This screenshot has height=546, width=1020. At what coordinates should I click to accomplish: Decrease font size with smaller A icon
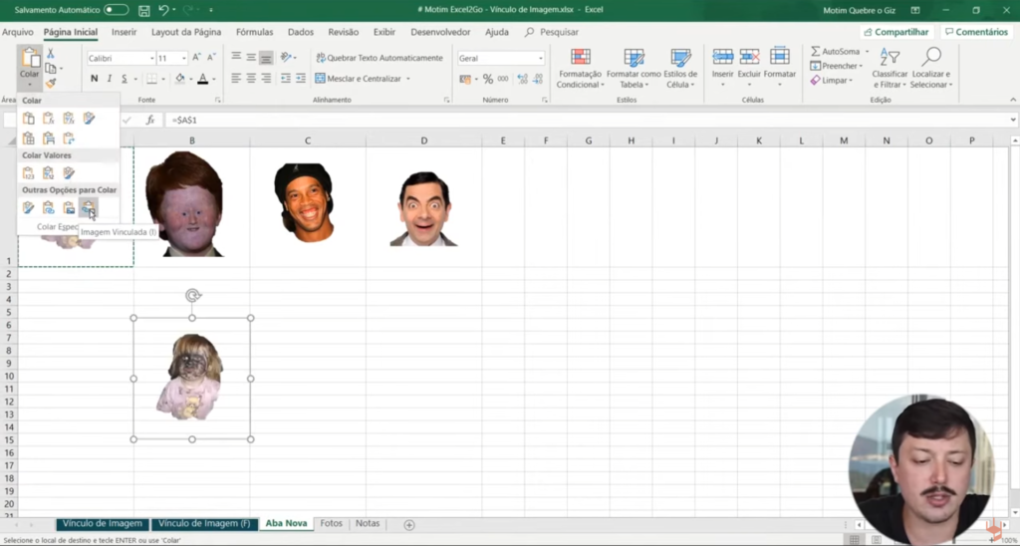click(211, 58)
